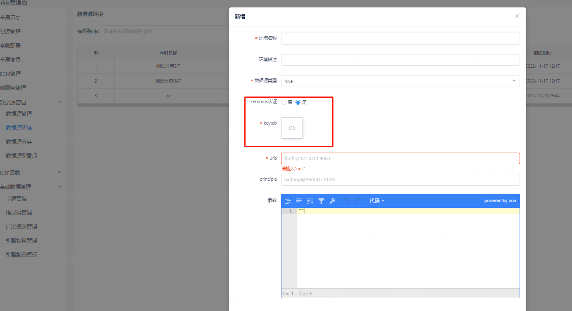The height and width of the screenshot is (311, 572).
Task: Click the compact JSON icon in editor toolbar
Action: [299, 201]
